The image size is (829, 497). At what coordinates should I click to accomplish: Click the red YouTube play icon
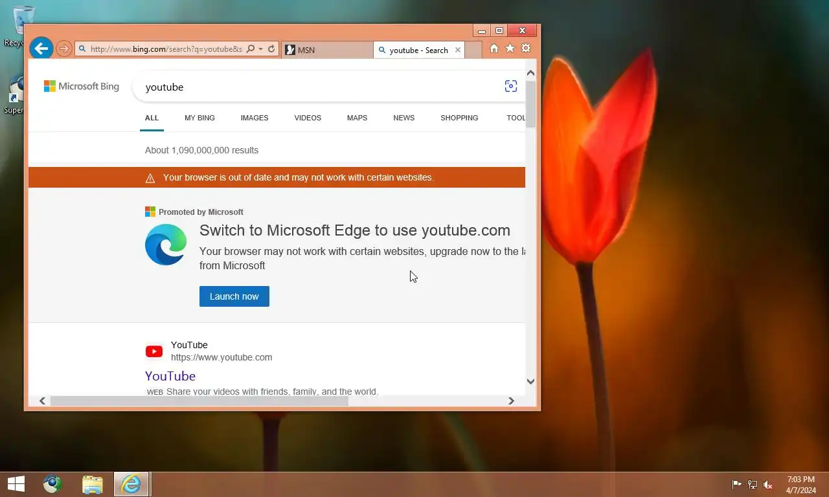pyautogui.click(x=154, y=351)
